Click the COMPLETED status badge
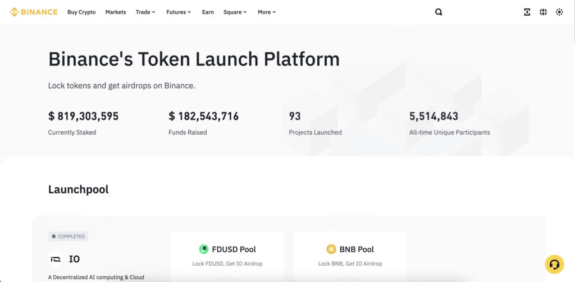 (x=68, y=237)
